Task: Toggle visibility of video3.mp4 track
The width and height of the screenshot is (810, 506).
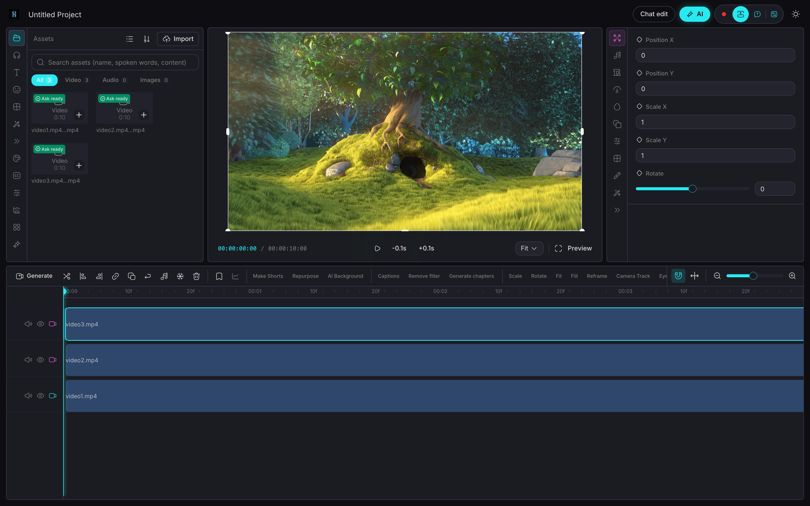Action: (40, 324)
